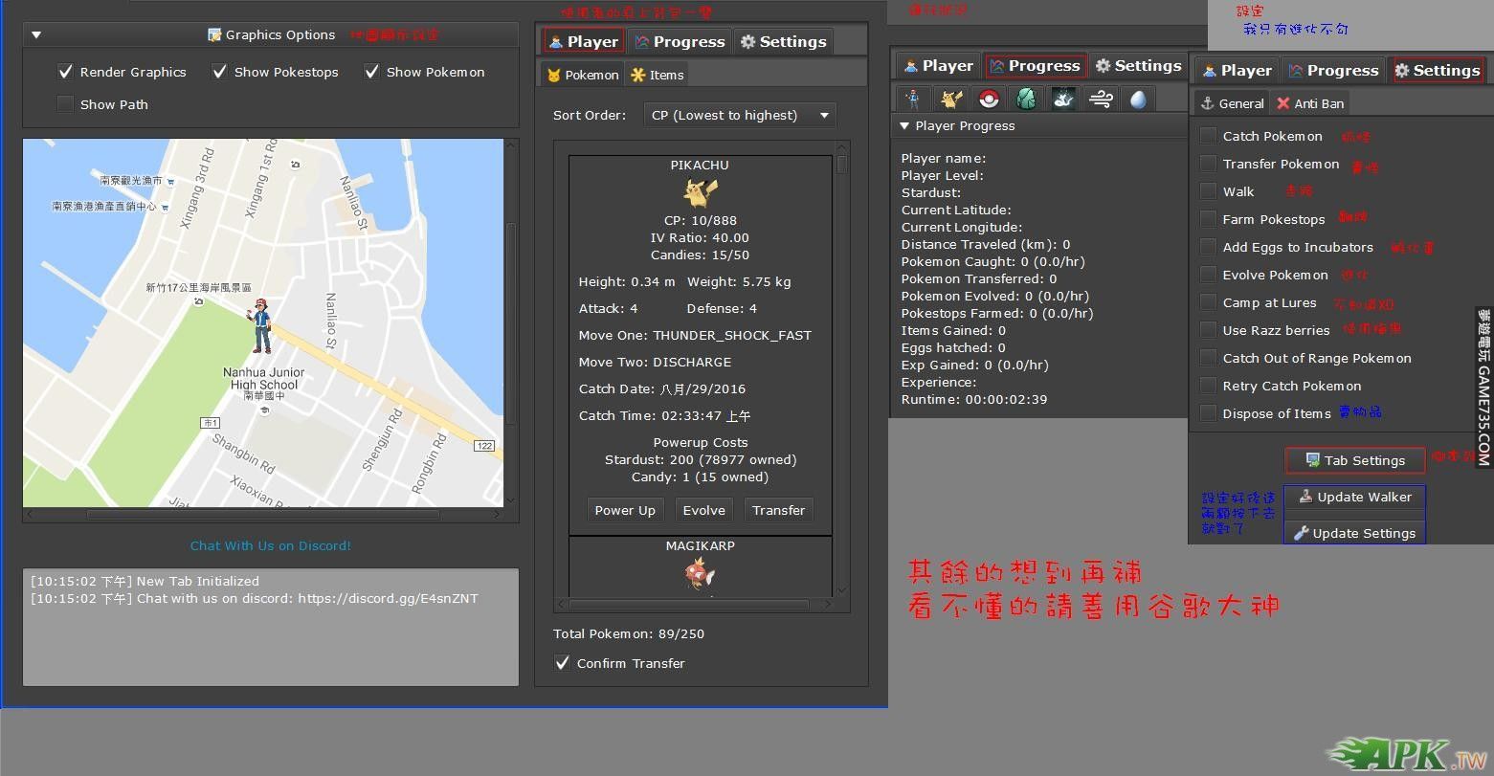
Task: Select the Pokeball icon tab
Action: [989, 99]
